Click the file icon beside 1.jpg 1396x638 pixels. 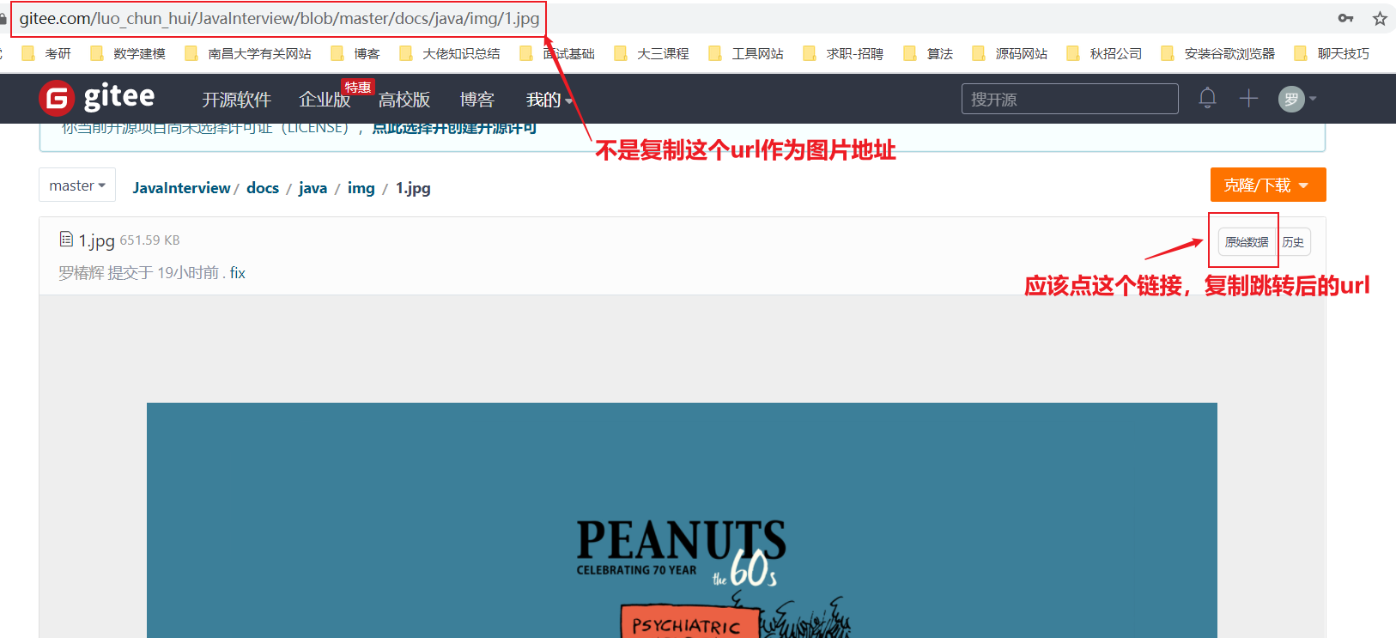click(x=66, y=239)
